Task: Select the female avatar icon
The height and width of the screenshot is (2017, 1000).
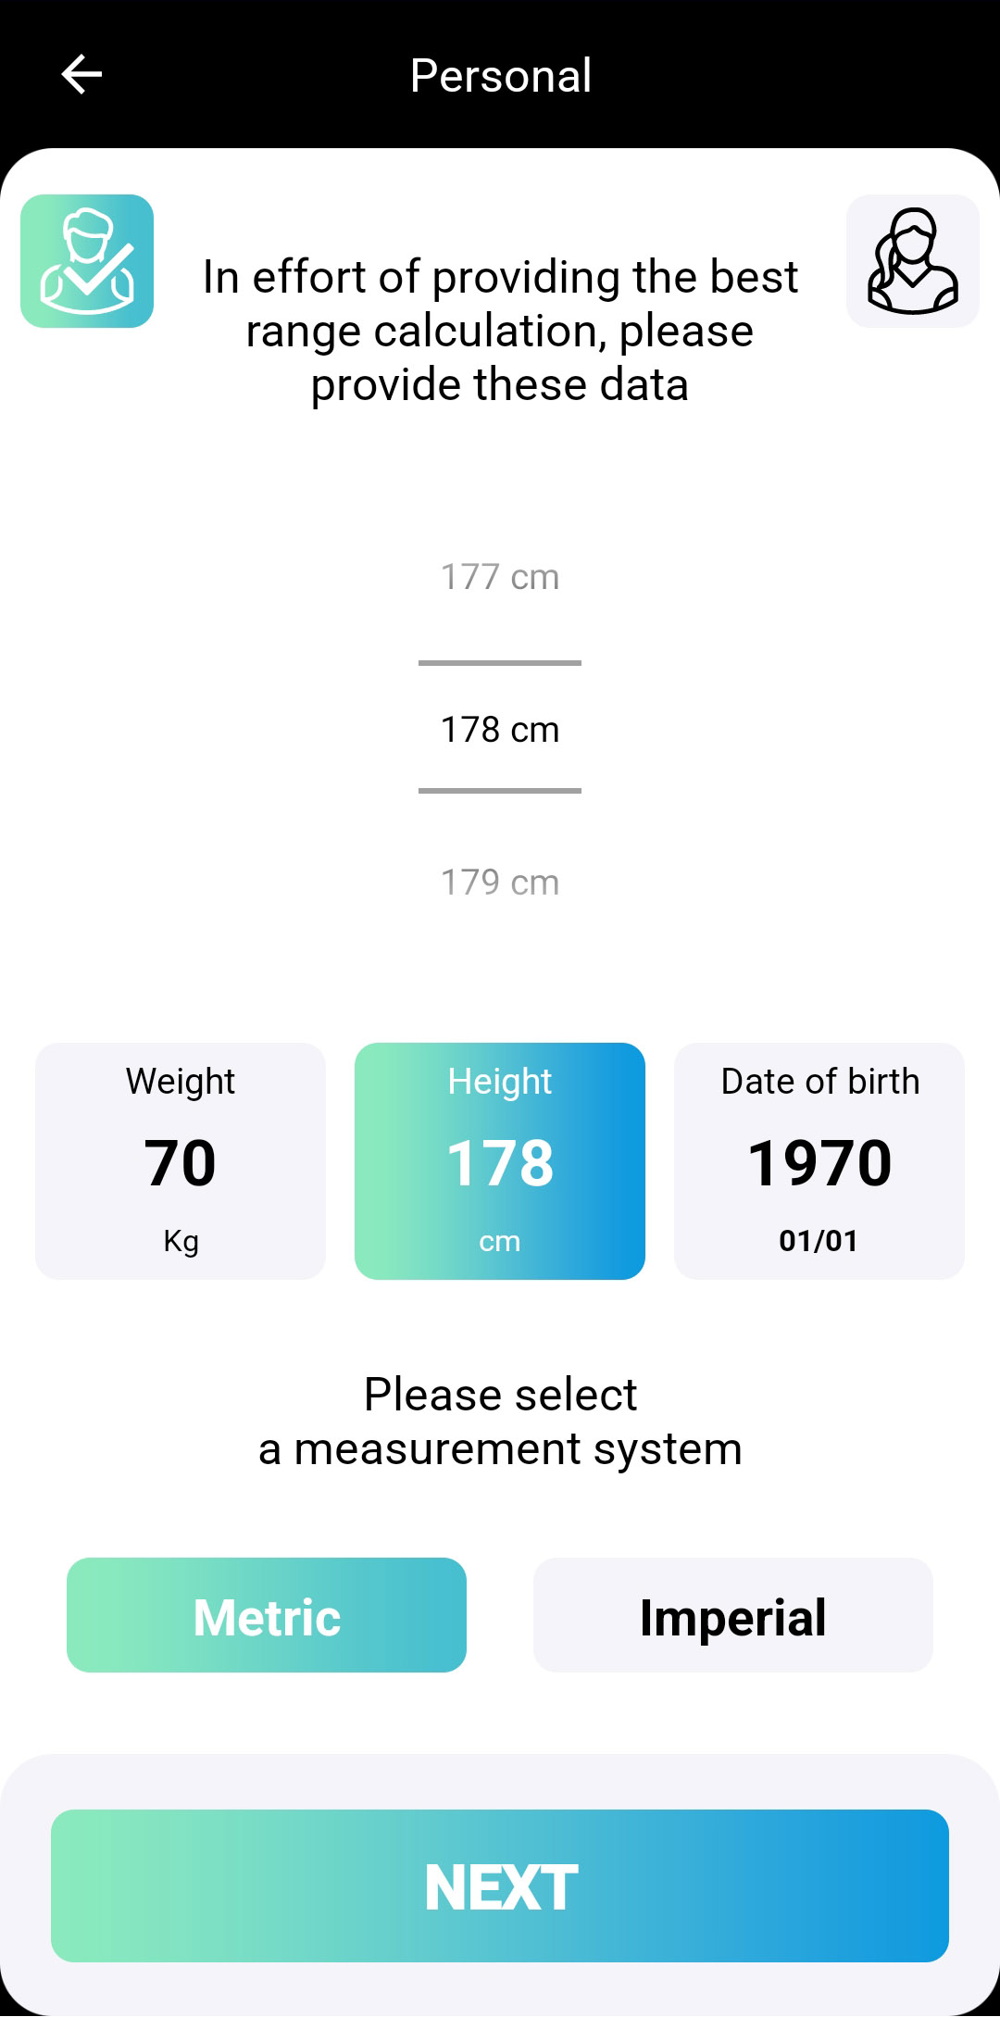Action: click(912, 261)
